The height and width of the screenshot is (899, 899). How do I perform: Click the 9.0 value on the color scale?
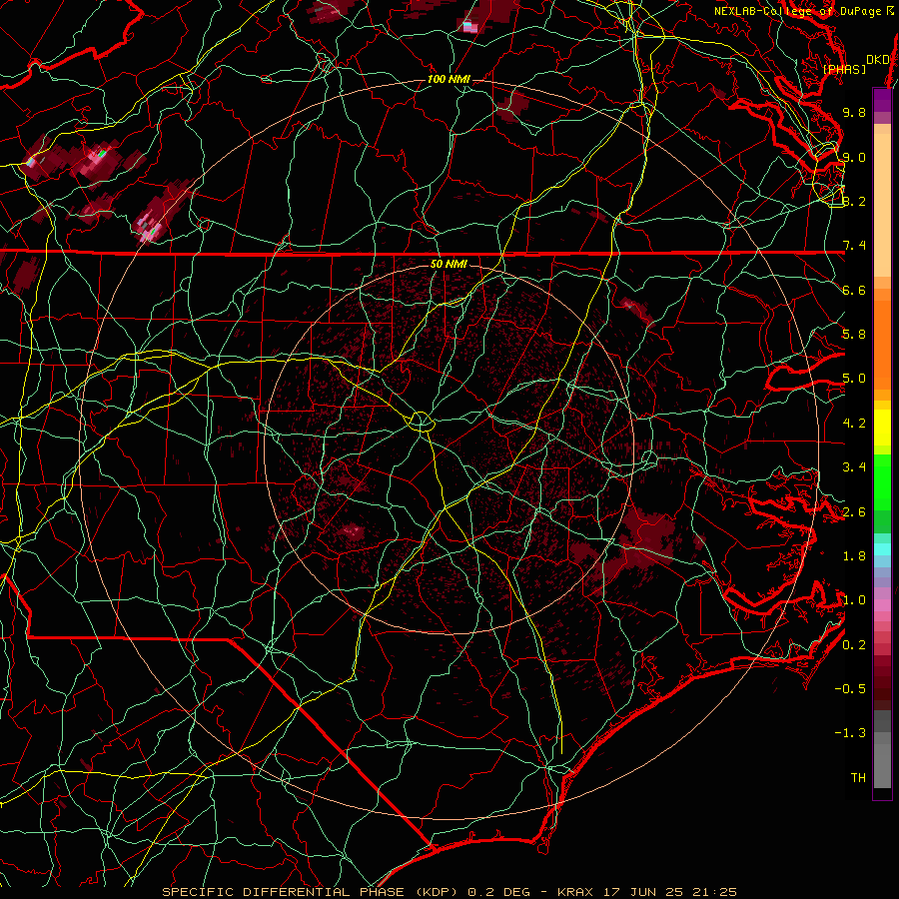click(854, 157)
